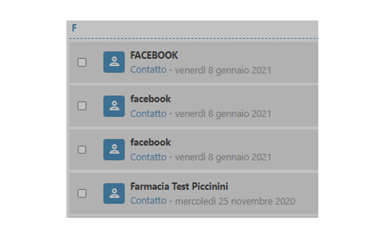Click the contact avatar icon beside uppercase FACEBOOK
377x241 pixels.
pos(114,62)
